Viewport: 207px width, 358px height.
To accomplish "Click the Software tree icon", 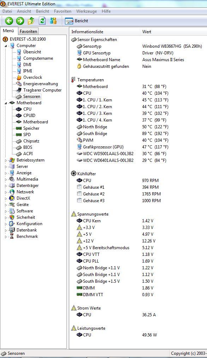I will click(x=12, y=211).
